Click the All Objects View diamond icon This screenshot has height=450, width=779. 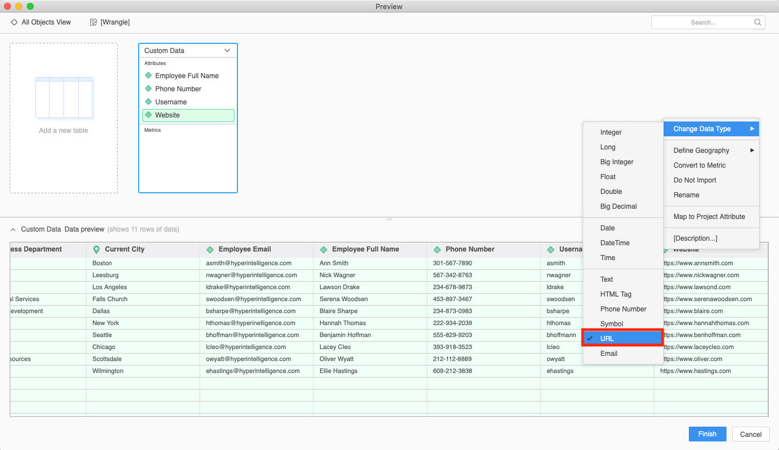coord(14,22)
